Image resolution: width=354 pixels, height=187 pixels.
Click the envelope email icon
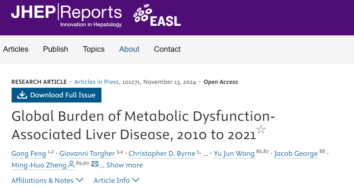(95, 164)
